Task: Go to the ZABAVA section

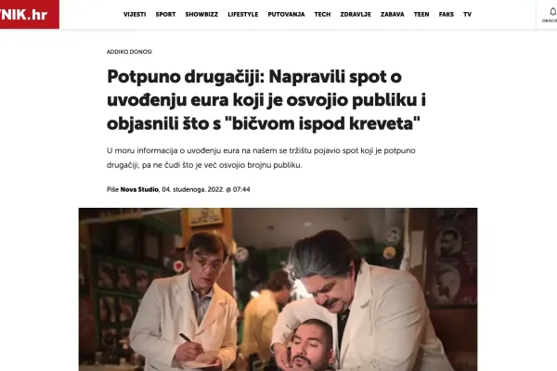Action: [x=393, y=15]
